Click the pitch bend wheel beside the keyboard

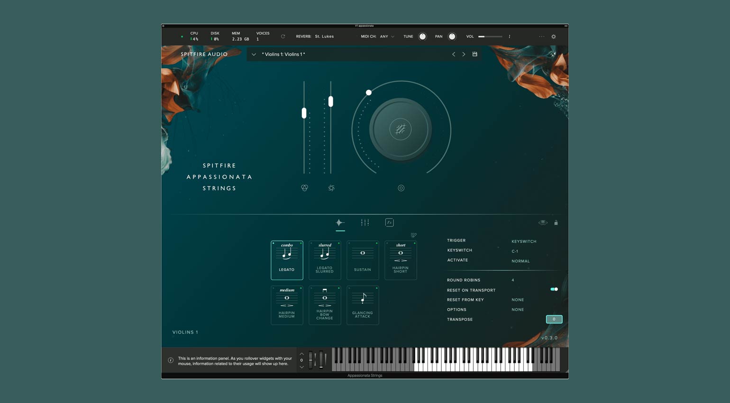click(311, 360)
